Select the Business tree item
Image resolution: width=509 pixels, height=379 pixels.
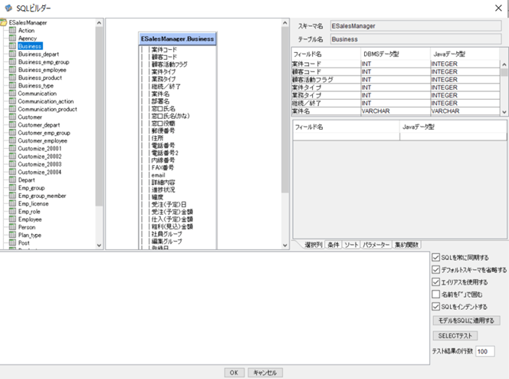coord(30,46)
